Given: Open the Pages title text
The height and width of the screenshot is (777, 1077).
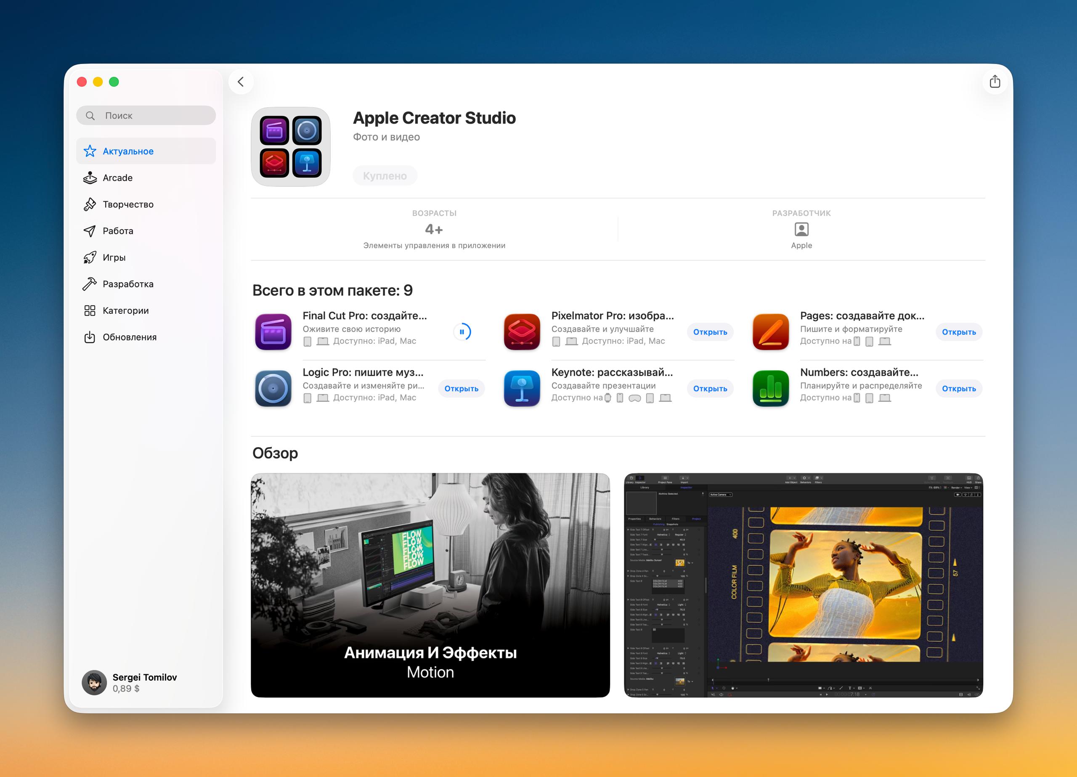Looking at the screenshot, I should (862, 316).
